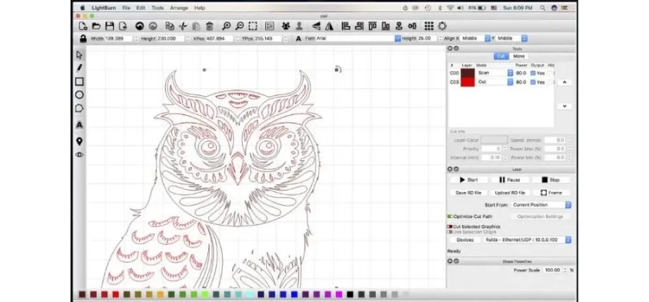Click the Frame button

tap(551, 193)
